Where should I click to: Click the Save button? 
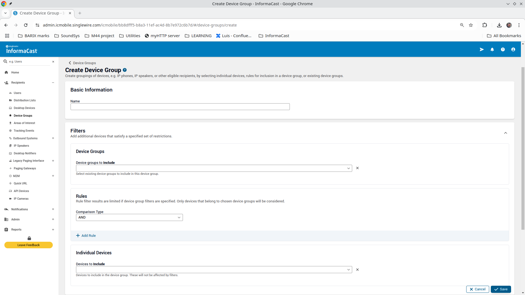point(501,289)
